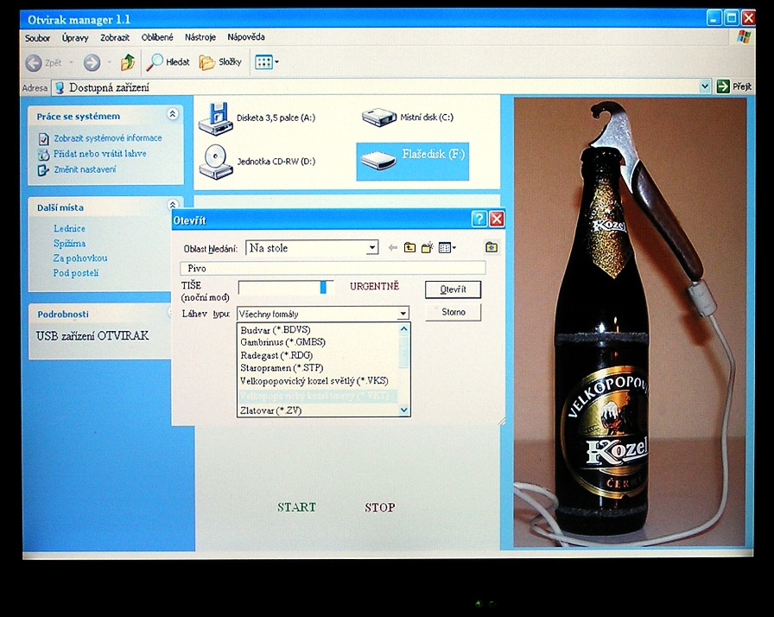The image size is (774, 617).
Task: Click the help question mark in Otevřít dialog
Action: [479, 219]
